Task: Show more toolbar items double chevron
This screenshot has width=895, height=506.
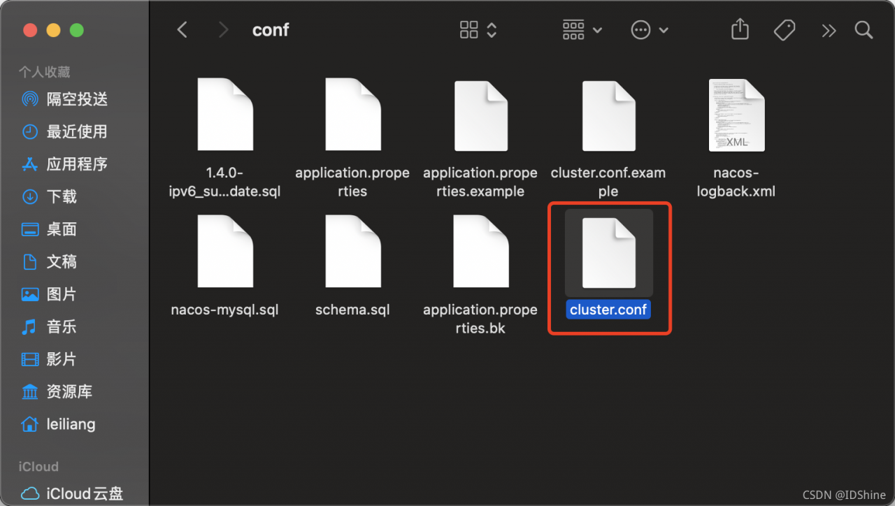Action: (829, 30)
